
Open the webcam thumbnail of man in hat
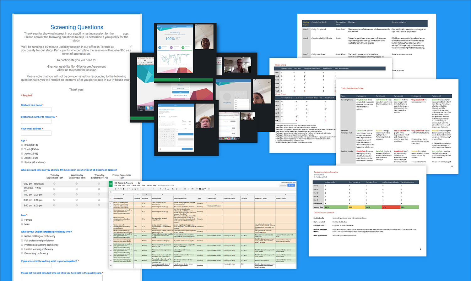(205, 116)
